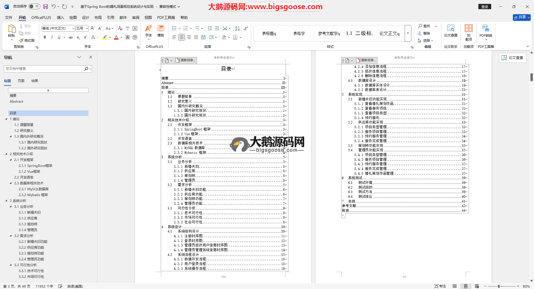Open the 引用 ribbon tab
Screen dimensions: 534x289
[x=110, y=18]
